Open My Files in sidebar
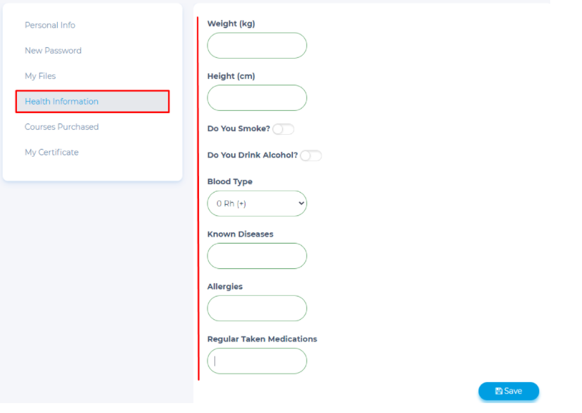The image size is (582, 413). point(40,76)
